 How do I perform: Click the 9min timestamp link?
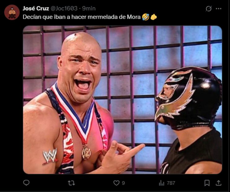click(x=89, y=8)
